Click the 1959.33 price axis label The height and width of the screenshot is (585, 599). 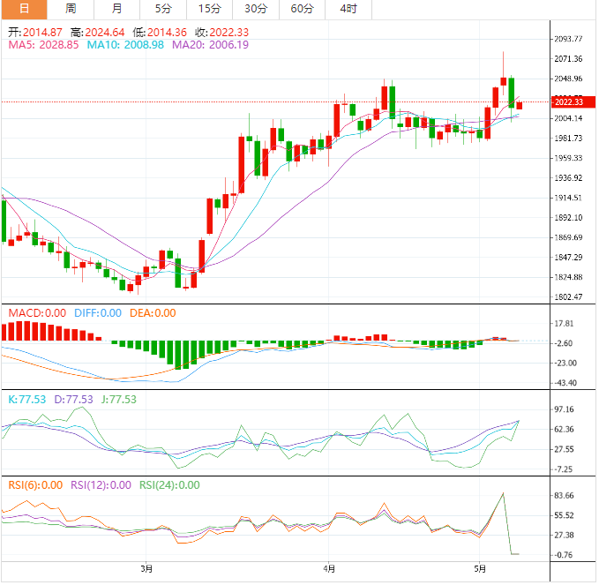(x=568, y=158)
